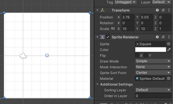Open Transform component help reference
173x104 pixels.
click(157, 10)
